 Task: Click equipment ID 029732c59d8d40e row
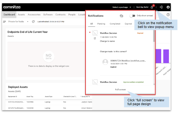coord(16,102)
